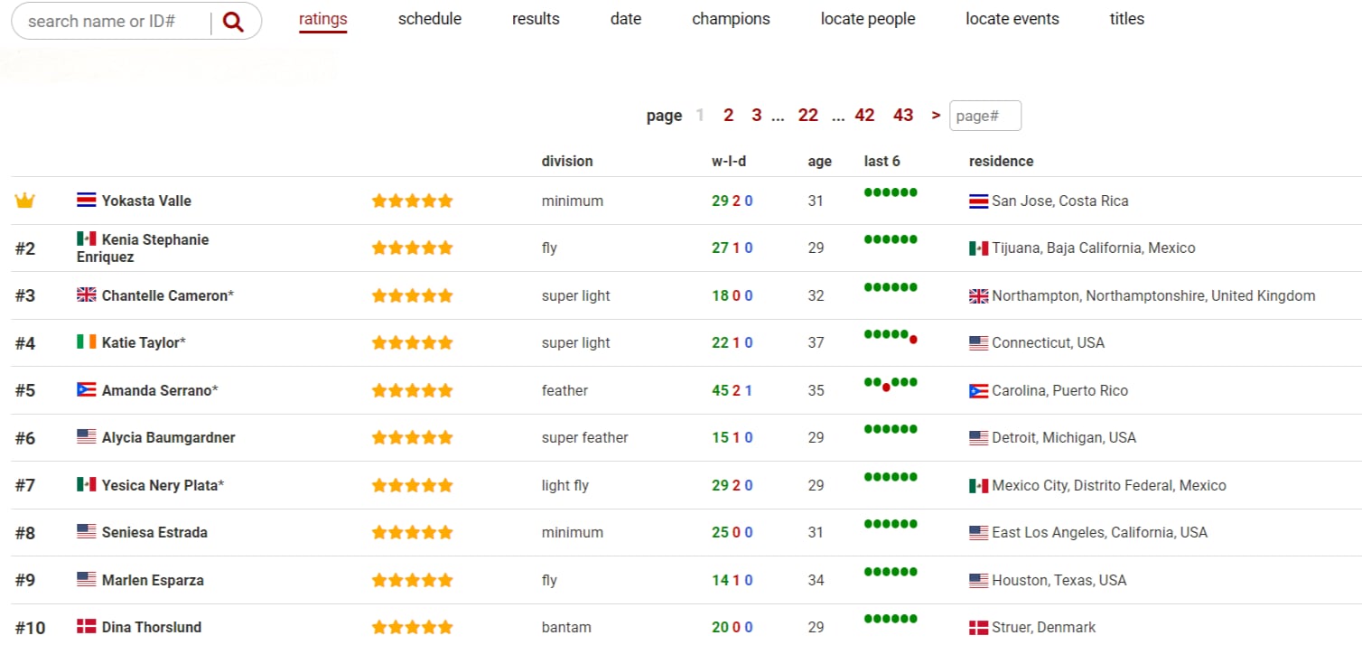Click the five-star rating for Chantelle Cameron
This screenshot has height=645, width=1362.
[x=412, y=295]
